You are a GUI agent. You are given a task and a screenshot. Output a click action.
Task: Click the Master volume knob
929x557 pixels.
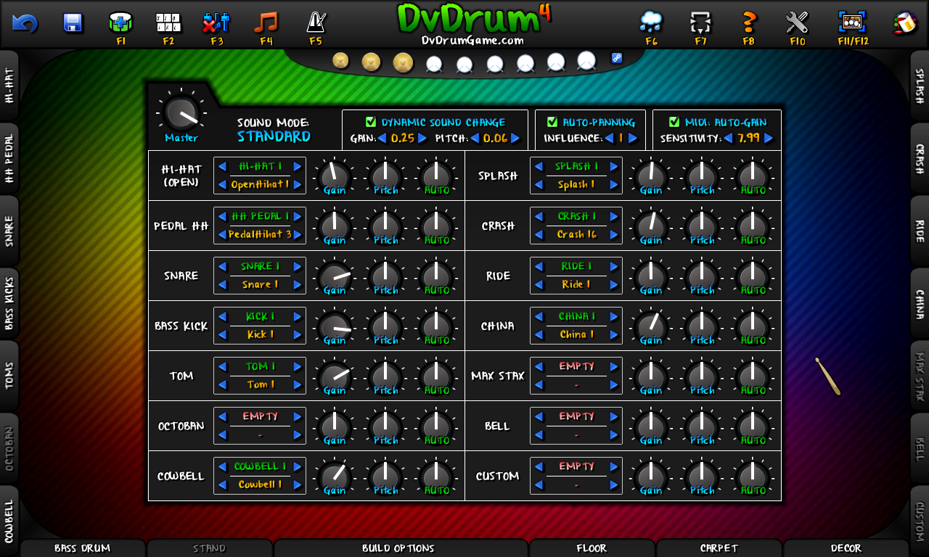coord(181,112)
